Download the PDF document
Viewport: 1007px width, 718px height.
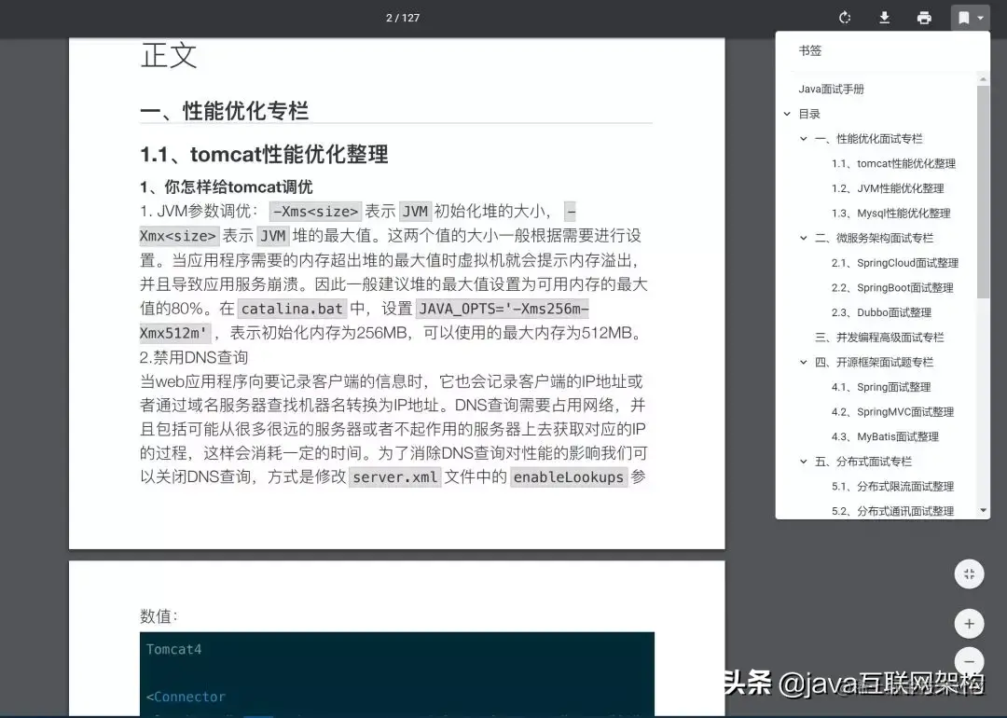(884, 18)
